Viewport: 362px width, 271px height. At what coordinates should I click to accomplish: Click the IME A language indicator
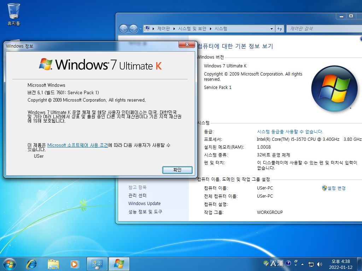pos(273,263)
